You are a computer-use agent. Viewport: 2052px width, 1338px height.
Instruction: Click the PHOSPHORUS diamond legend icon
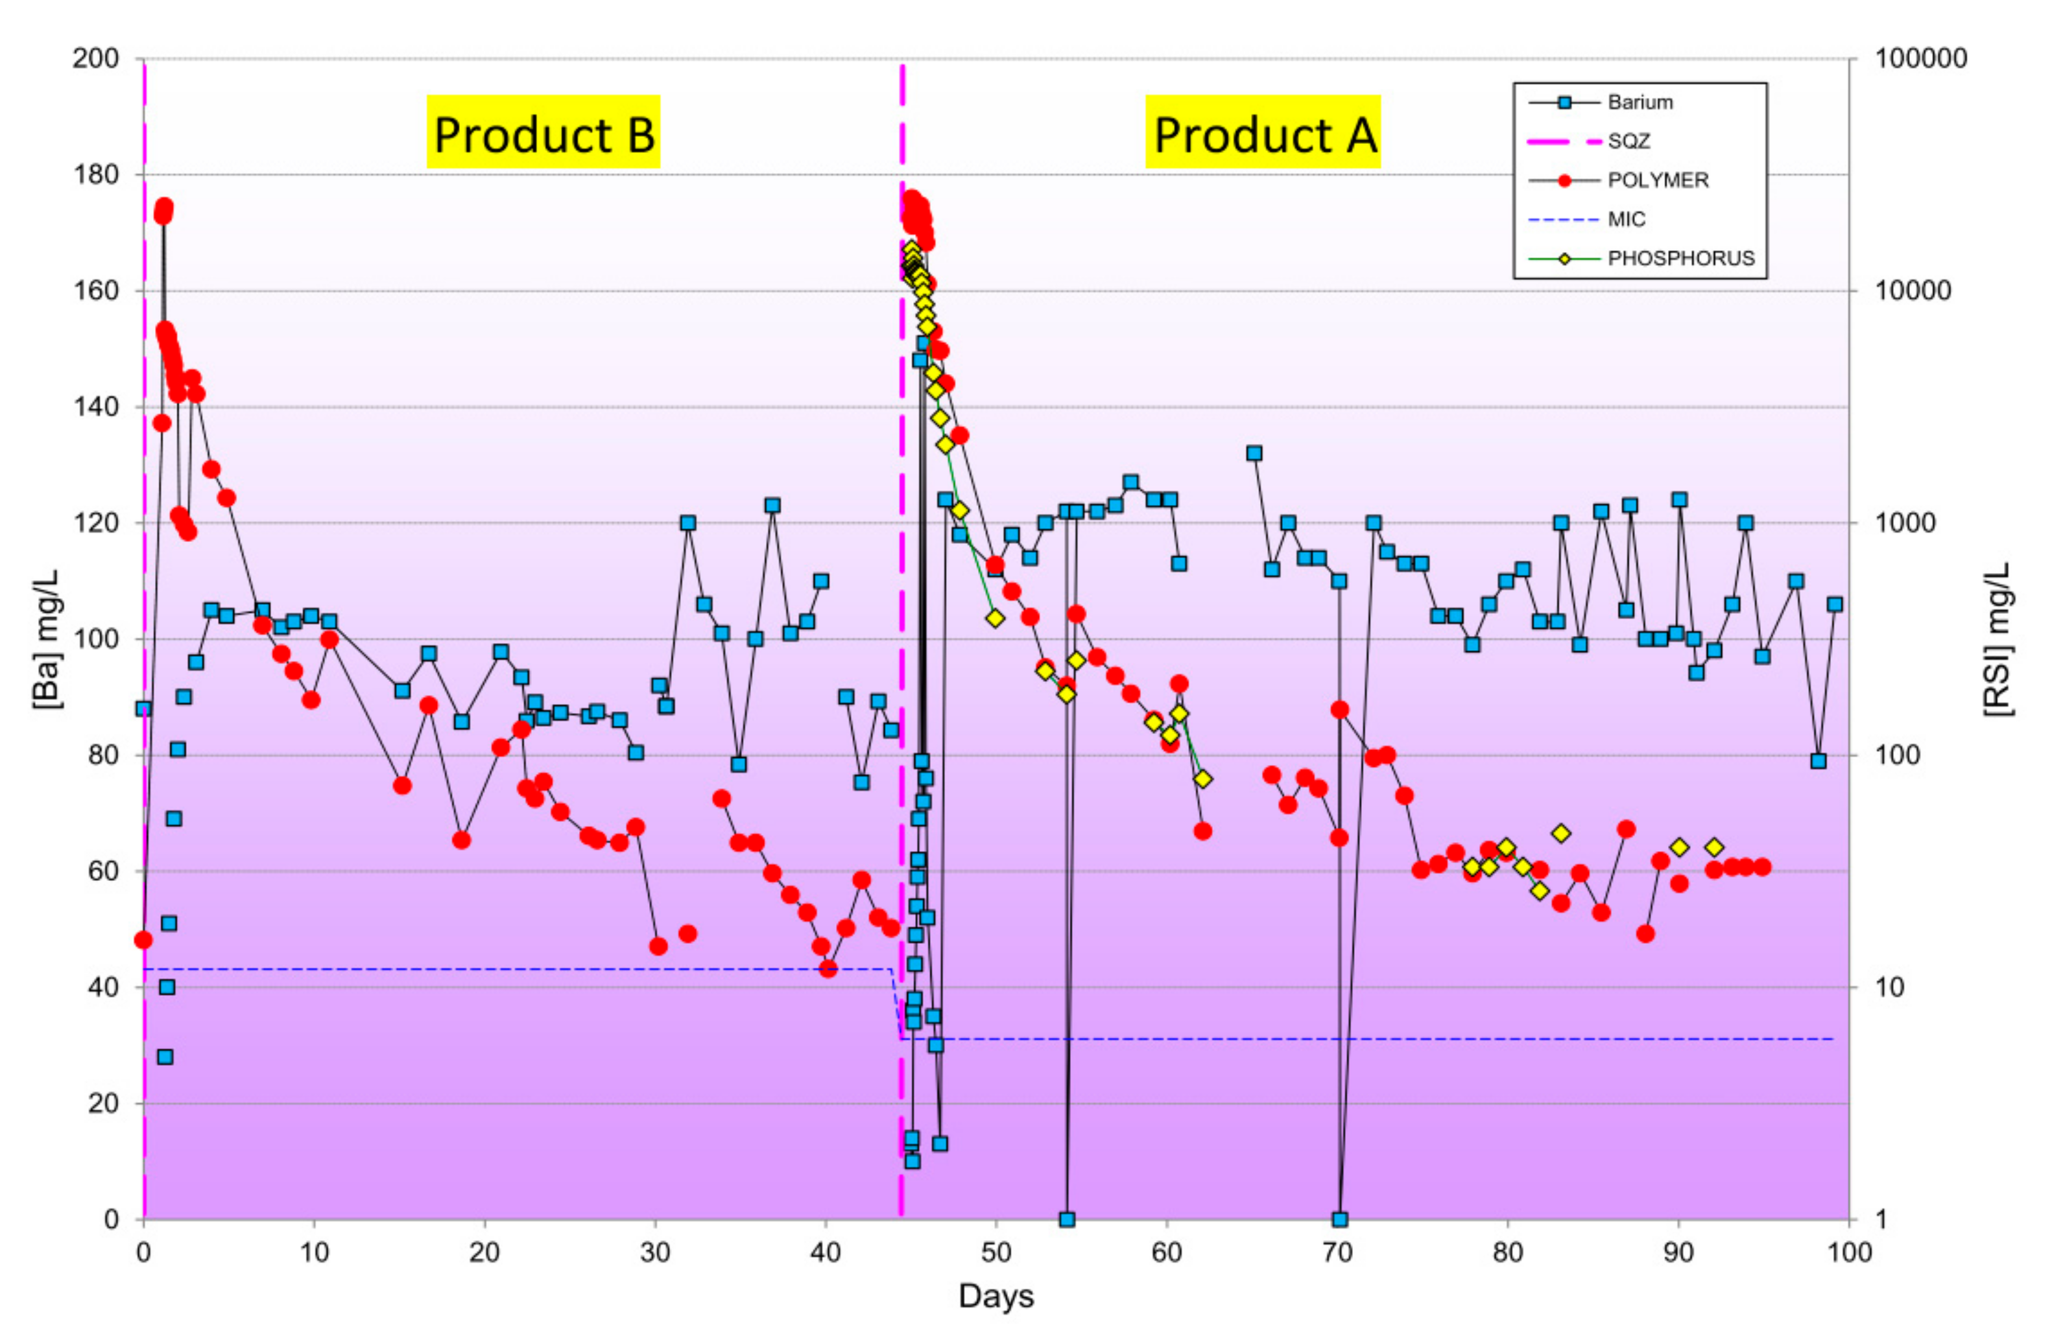pos(1564,259)
